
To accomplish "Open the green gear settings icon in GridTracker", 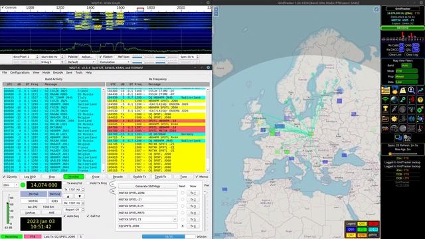I will pyautogui.click(x=420, y=109).
